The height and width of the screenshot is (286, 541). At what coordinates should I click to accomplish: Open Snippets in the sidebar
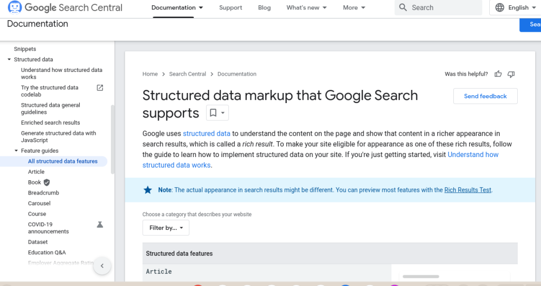pos(25,49)
